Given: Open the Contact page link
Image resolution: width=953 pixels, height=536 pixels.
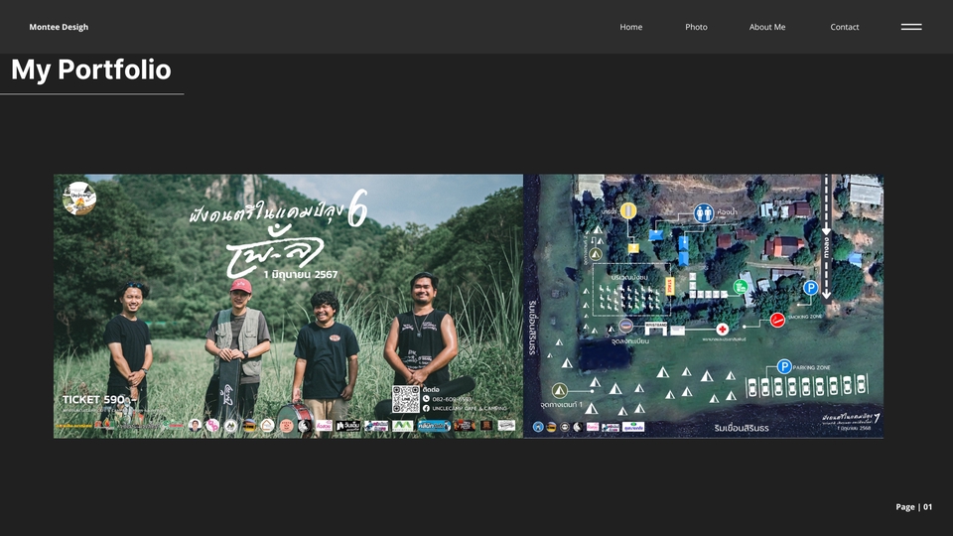Looking at the screenshot, I should point(844,27).
